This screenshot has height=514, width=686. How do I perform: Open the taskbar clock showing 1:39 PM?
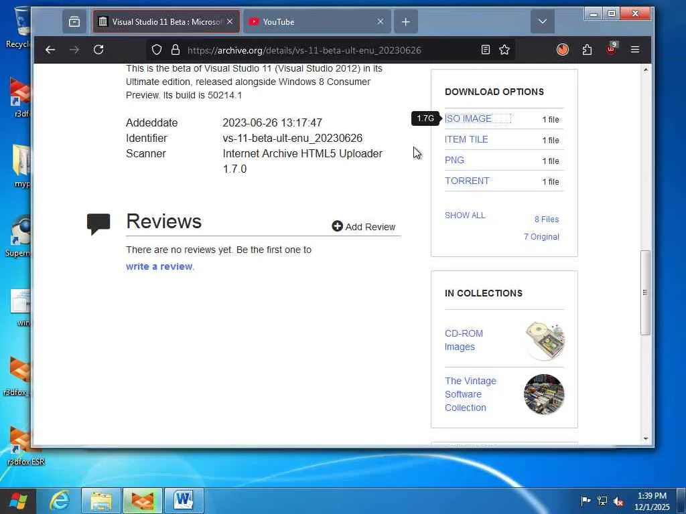pos(652,501)
